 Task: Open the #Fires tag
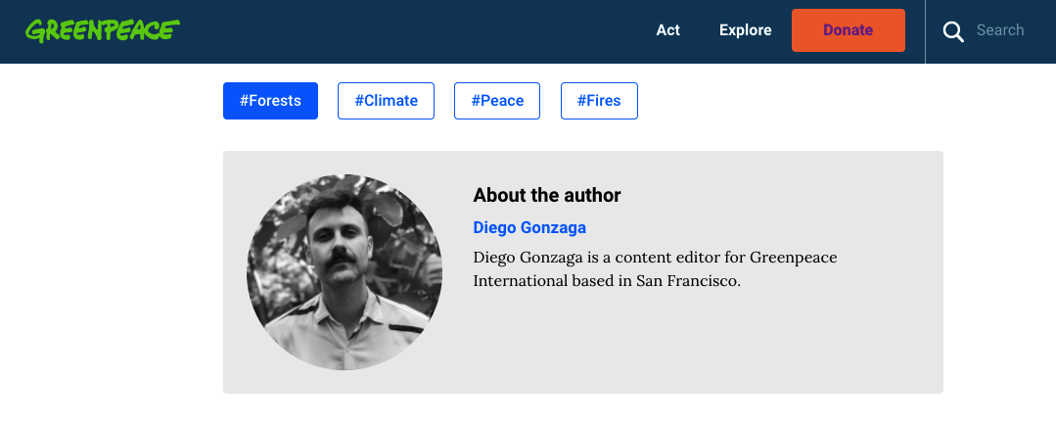coord(599,101)
